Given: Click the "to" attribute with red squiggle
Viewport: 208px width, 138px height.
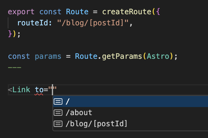Looking at the screenshot, I should pyautogui.click(x=39, y=90).
